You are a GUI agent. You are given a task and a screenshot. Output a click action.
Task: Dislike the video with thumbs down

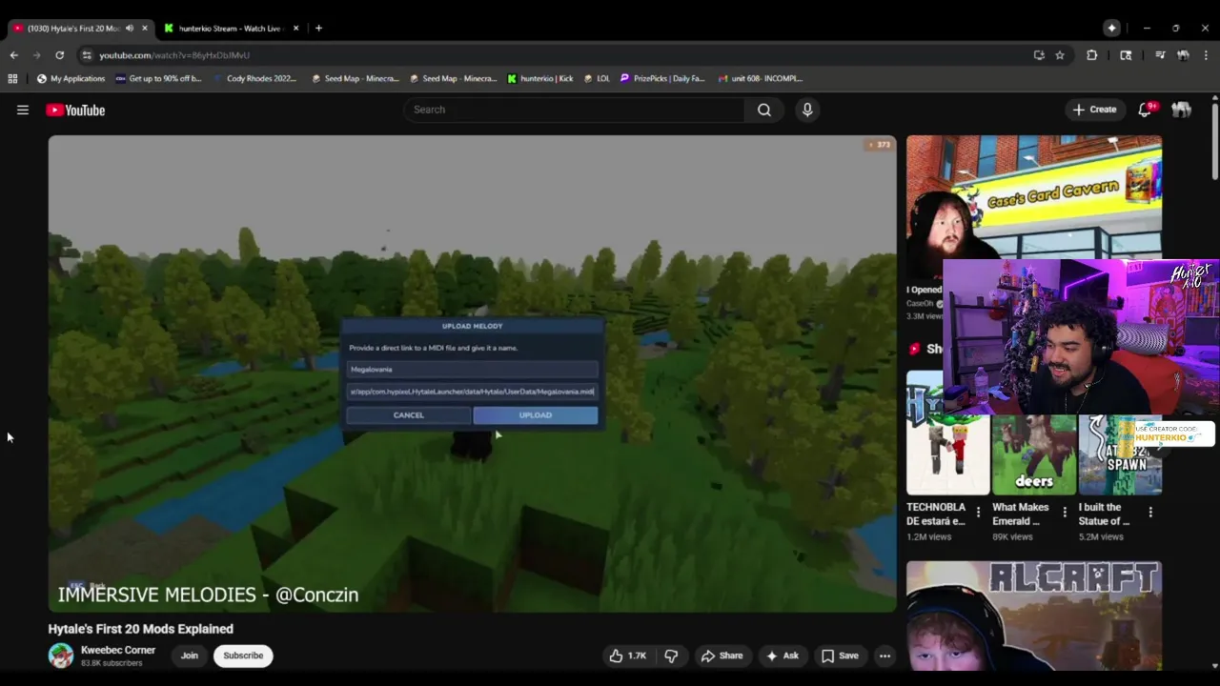tap(671, 656)
